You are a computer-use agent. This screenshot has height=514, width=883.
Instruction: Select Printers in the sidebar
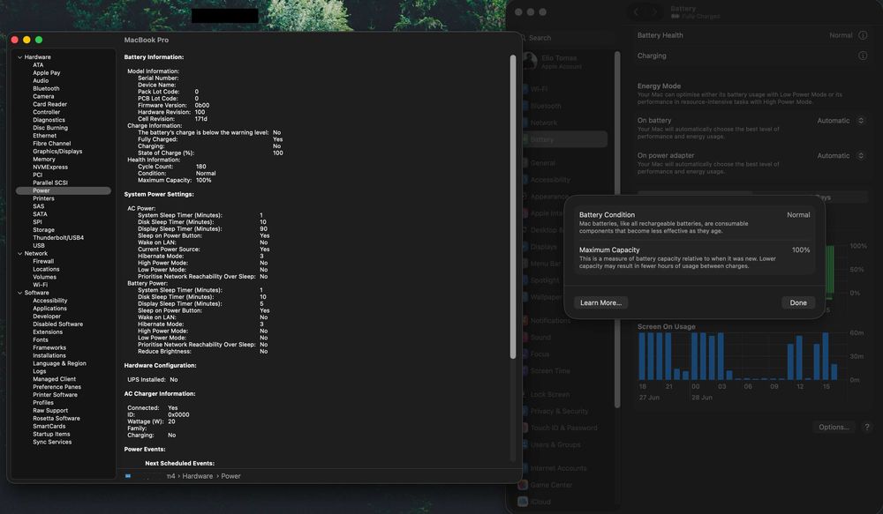click(x=43, y=198)
